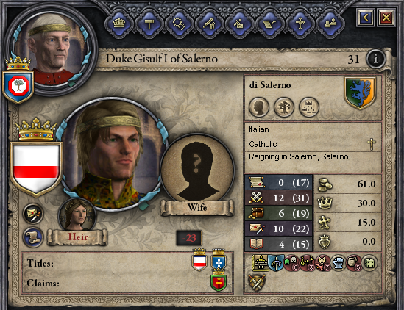Open the council table tab icon
404x310 pixels.
[149, 24]
